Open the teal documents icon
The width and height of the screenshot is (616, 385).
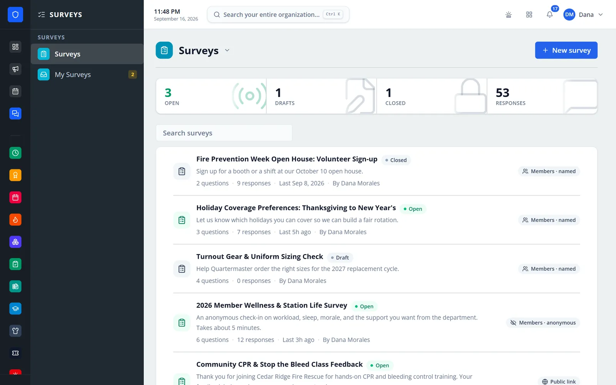coord(15,286)
